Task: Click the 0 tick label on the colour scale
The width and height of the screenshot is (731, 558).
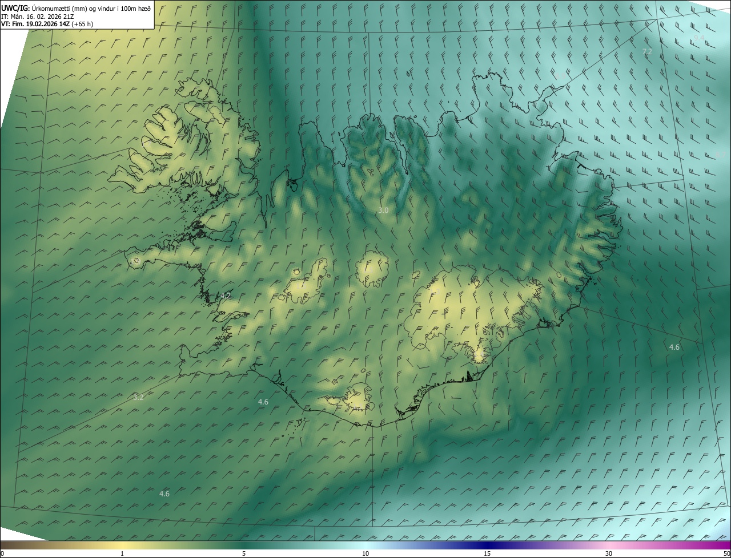Action: [x=2, y=553]
